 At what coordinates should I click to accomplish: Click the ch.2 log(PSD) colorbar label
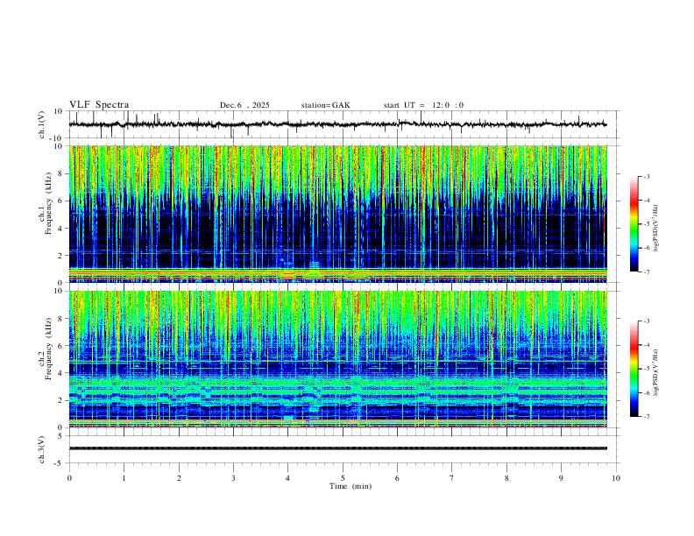(655, 373)
